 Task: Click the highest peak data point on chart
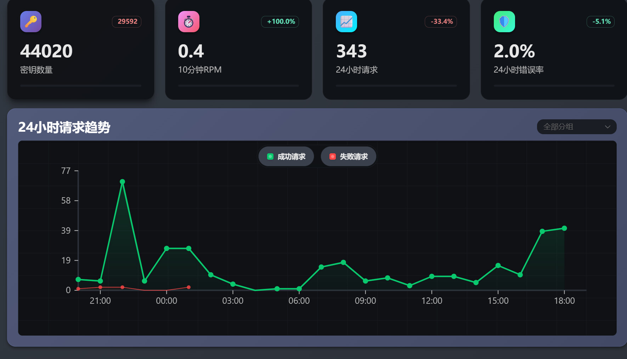point(122,182)
